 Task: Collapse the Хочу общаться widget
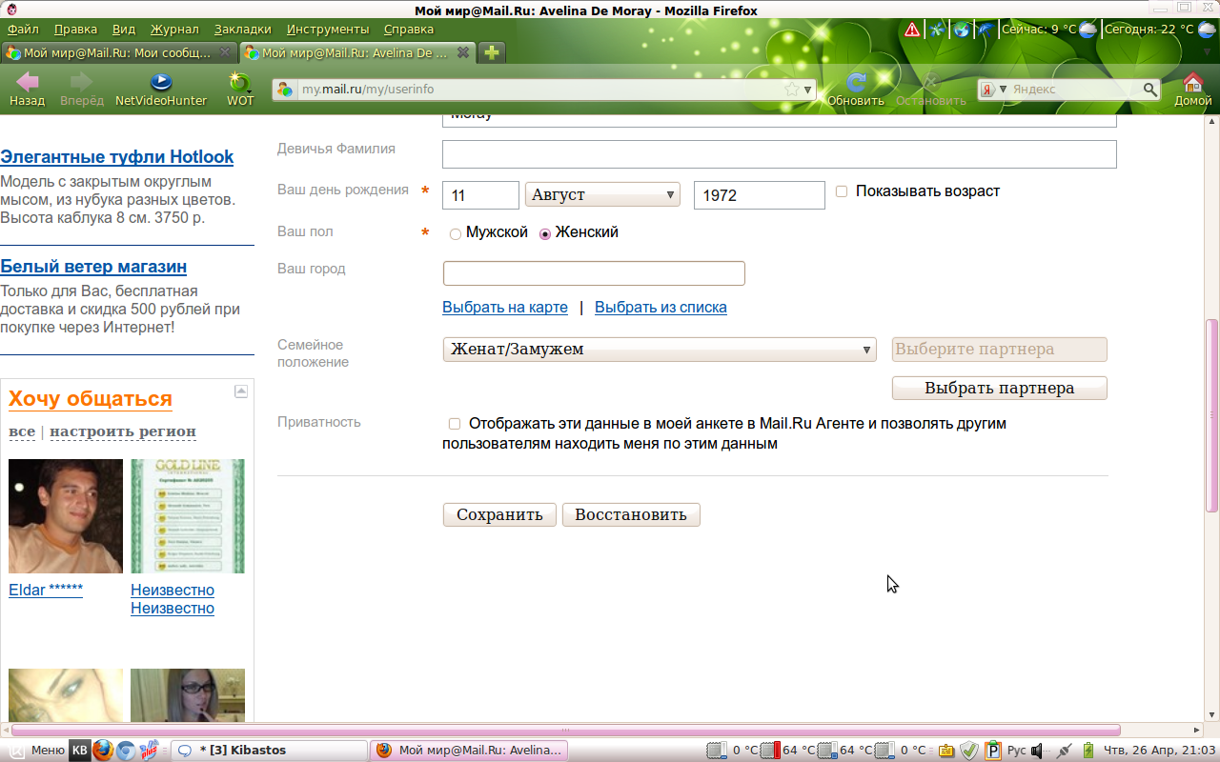click(x=241, y=391)
